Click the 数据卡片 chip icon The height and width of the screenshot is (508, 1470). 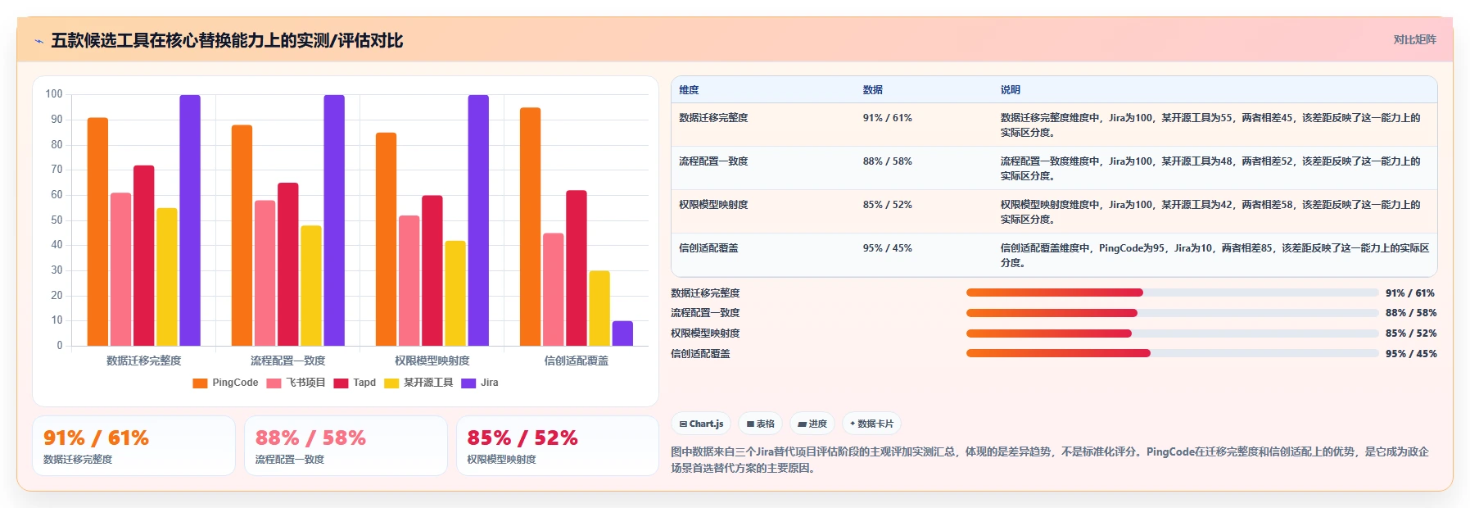pyautogui.click(x=853, y=424)
